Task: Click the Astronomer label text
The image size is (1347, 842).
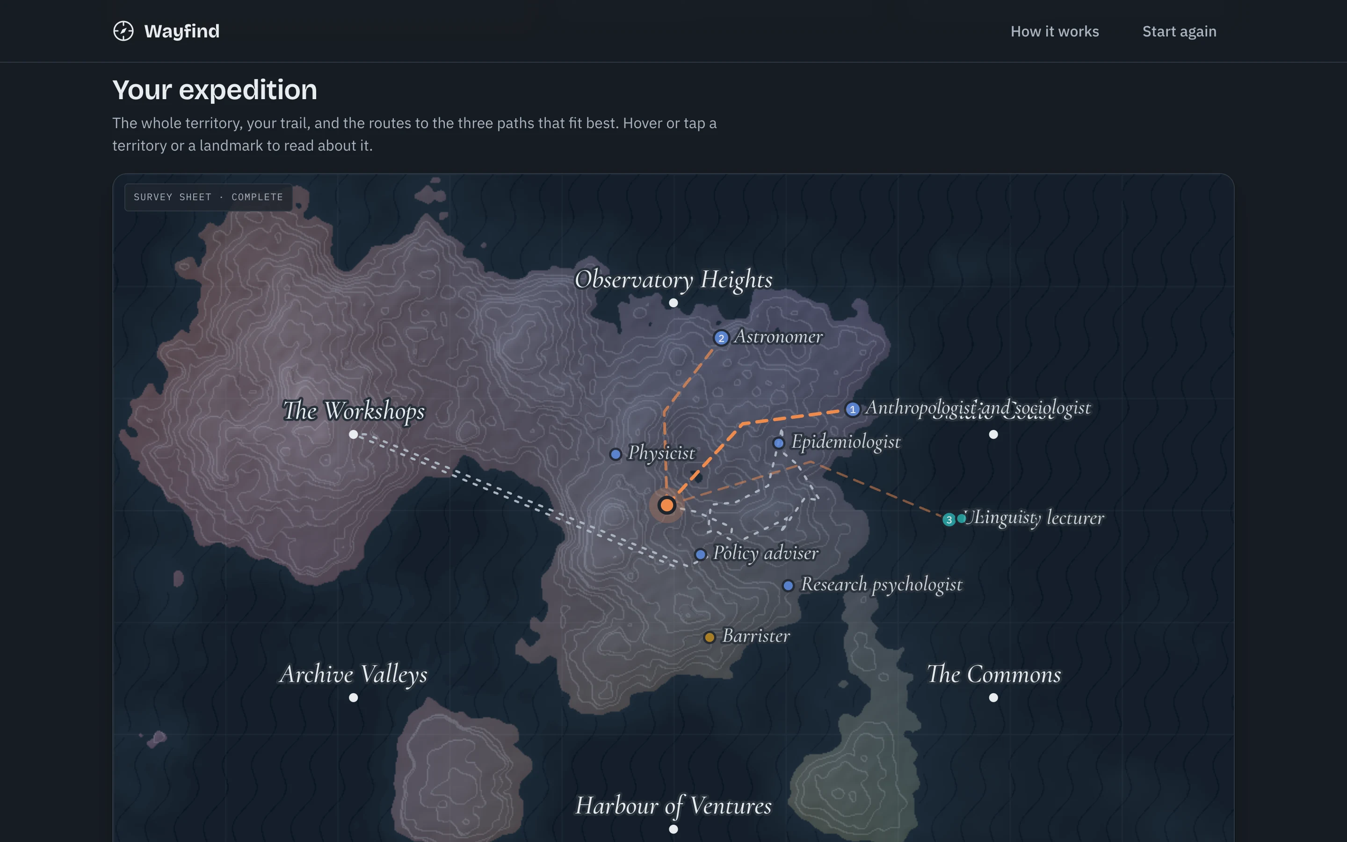Action: 778,336
